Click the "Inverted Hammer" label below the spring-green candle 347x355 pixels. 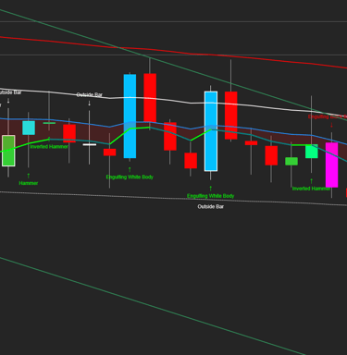click(311, 189)
